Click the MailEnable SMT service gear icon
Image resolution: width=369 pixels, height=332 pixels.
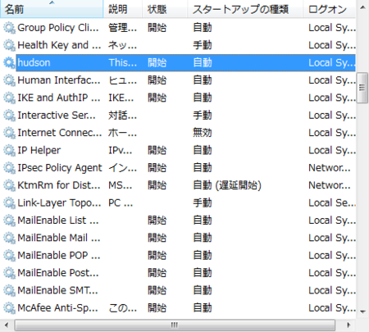9,290
